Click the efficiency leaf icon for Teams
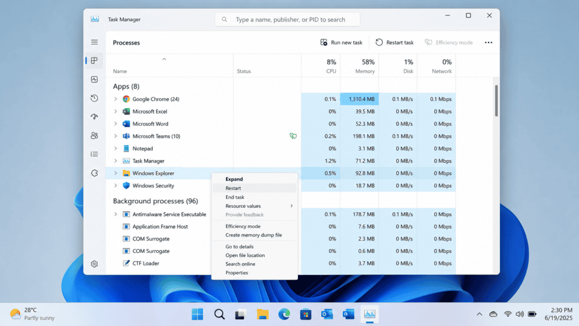The image size is (579, 326). tap(293, 136)
